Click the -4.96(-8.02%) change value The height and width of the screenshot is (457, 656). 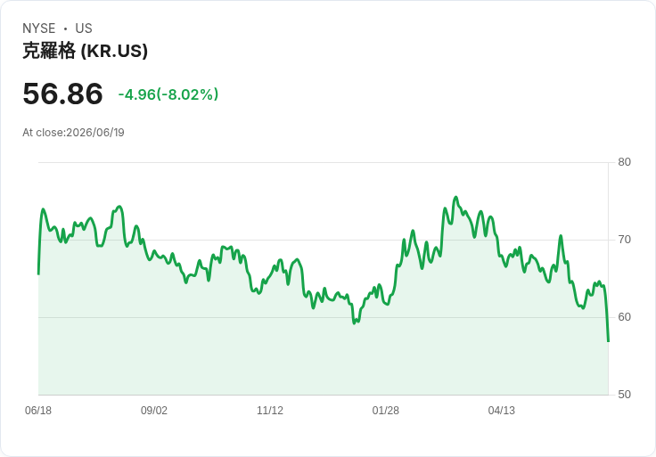(x=168, y=94)
